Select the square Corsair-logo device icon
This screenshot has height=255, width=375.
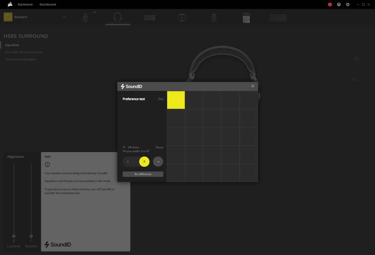click(182, 18)
